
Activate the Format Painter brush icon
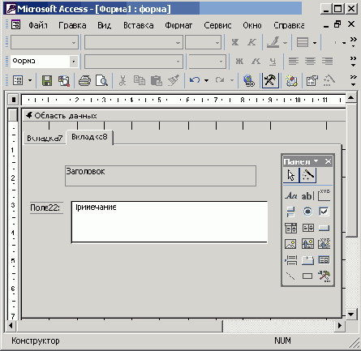[174, 80]
